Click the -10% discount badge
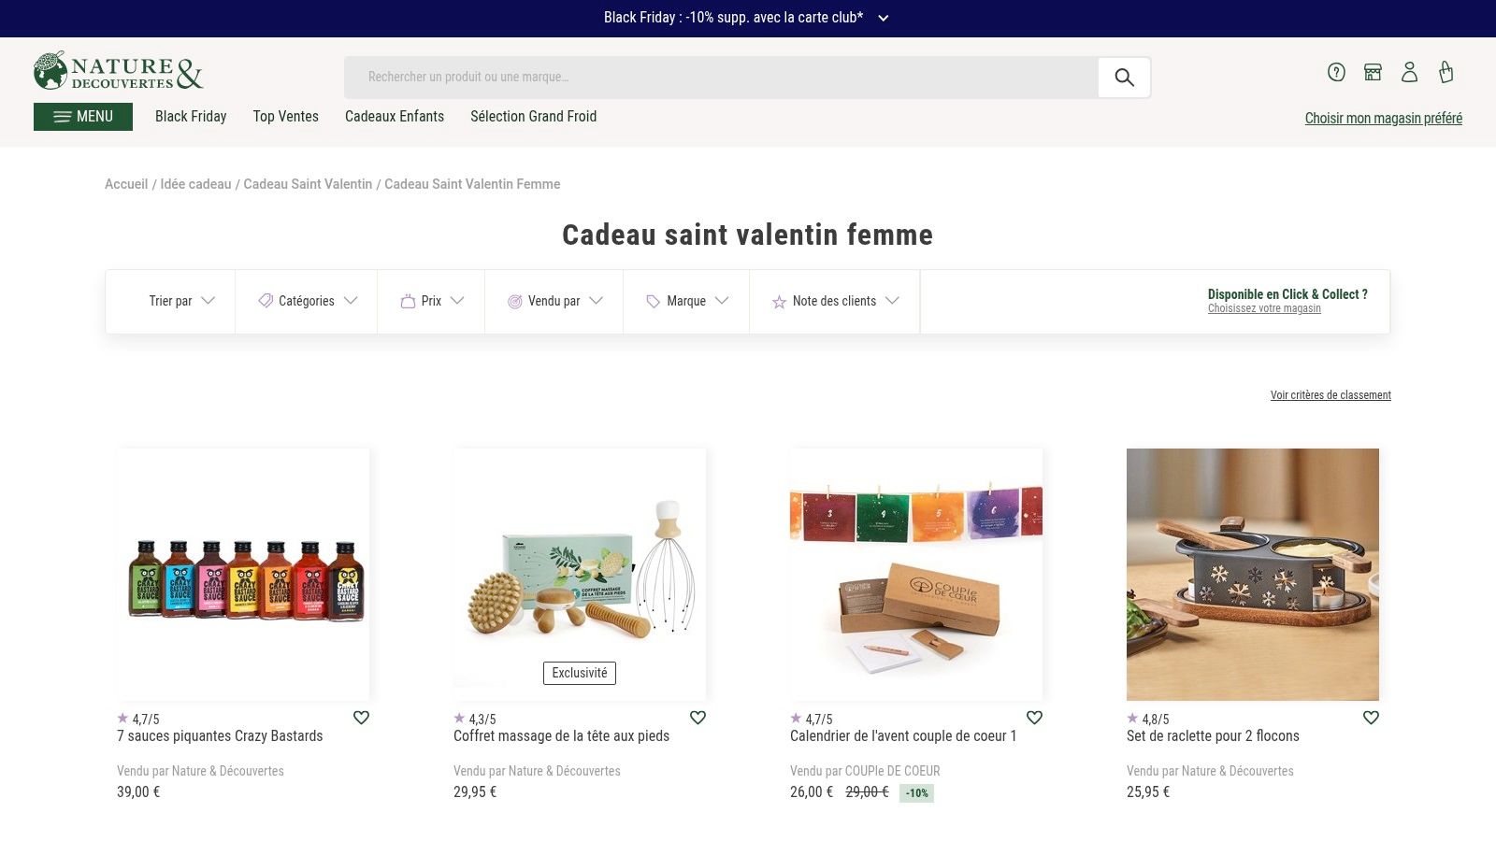1496x841 pixels. coord(916,793)
